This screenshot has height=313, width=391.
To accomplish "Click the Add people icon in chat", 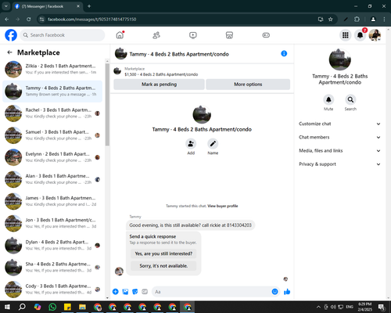I will pos(191,144).
